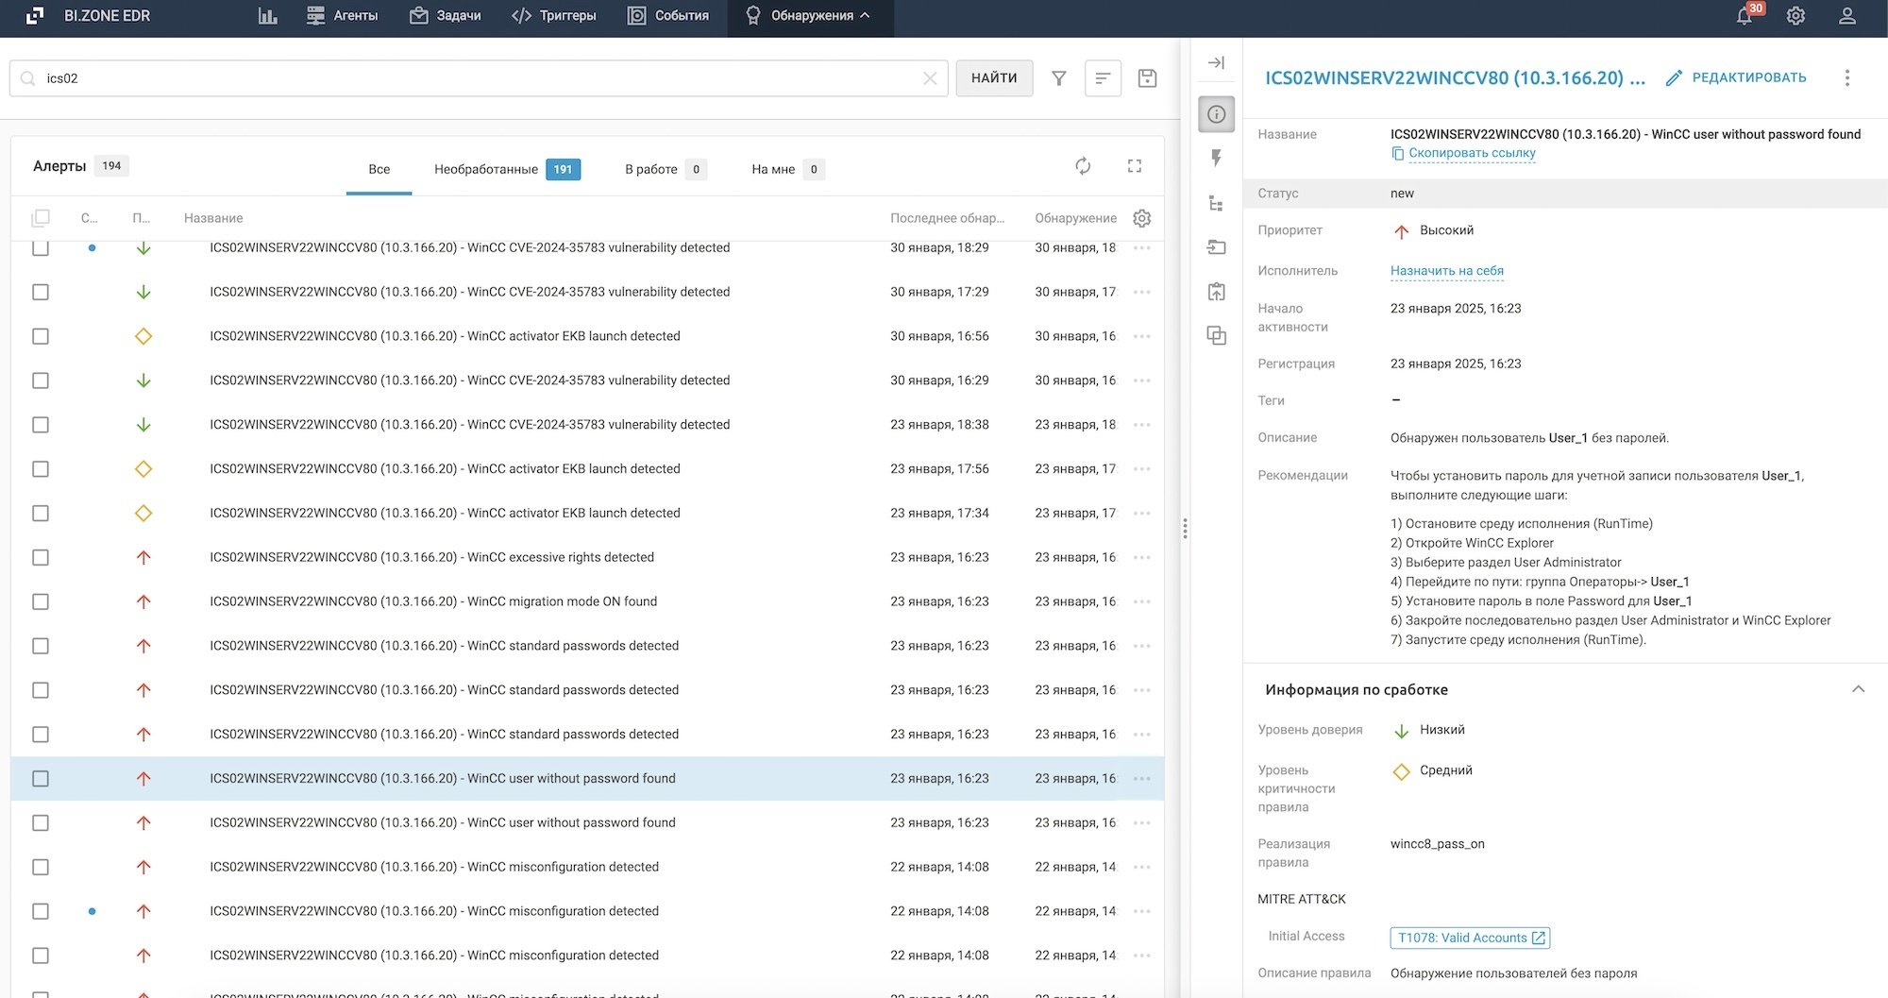Open the overlapping squares icon in side panel
Image resolution: width=1888 pixels, height=998 pixels.
(1217, 336)
